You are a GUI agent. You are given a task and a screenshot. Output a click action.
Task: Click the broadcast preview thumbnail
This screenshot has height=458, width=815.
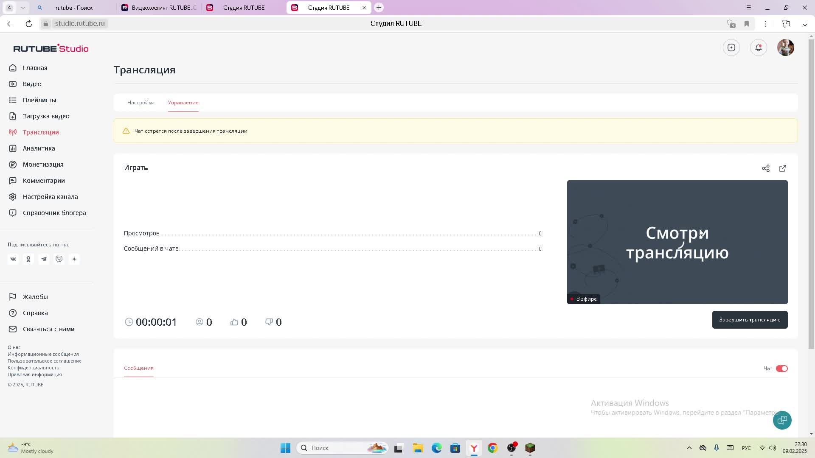pos(677,242)
